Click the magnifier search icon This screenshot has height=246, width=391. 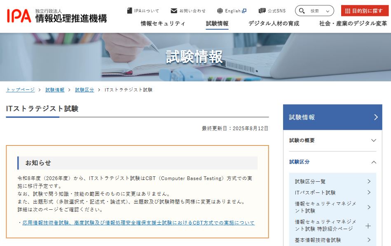(x=302, y=11)
